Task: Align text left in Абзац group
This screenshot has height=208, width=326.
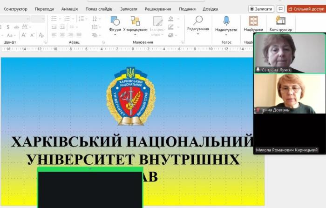Action: [54, 35]
